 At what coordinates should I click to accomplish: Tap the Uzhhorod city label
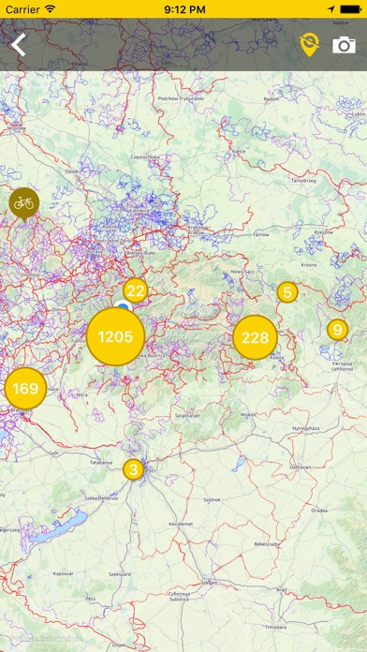tap(343, 369)
